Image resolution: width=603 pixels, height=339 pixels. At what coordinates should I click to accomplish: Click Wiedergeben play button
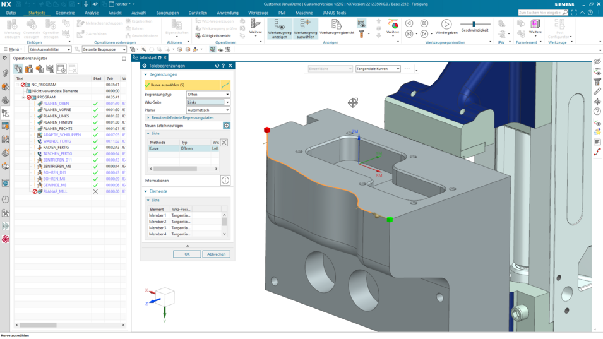[x=446, y=24]
